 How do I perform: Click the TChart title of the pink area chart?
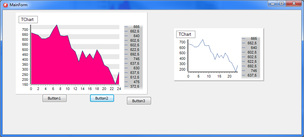28,19
